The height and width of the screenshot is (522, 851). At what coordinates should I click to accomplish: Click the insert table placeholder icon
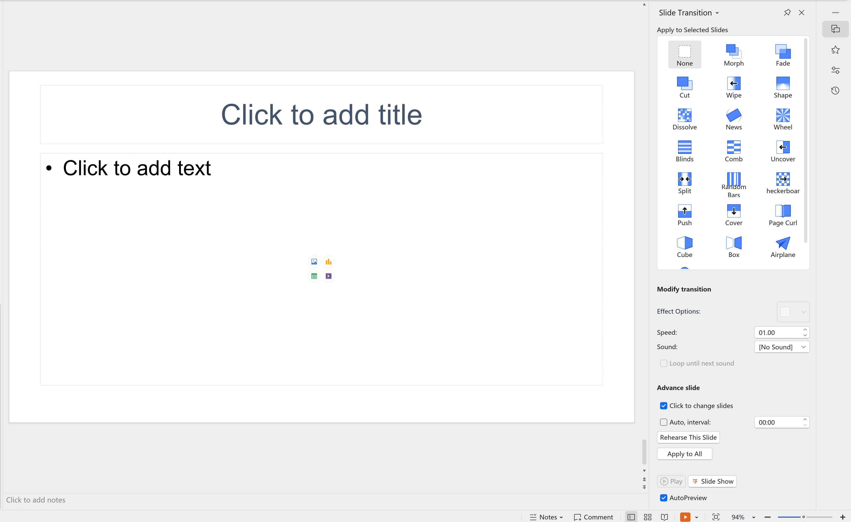314,276
